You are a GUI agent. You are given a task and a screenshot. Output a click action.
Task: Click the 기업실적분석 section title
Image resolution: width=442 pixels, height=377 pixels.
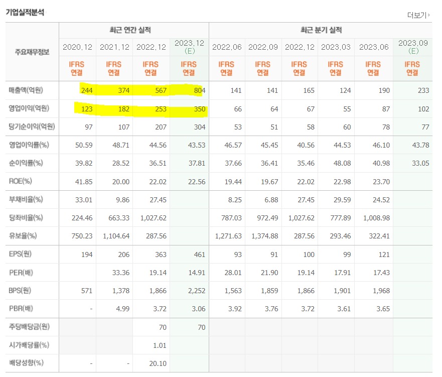pyautogui.click(x=25, y=12)
